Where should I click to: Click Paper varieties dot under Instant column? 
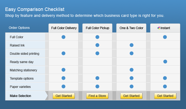[165, 87]
